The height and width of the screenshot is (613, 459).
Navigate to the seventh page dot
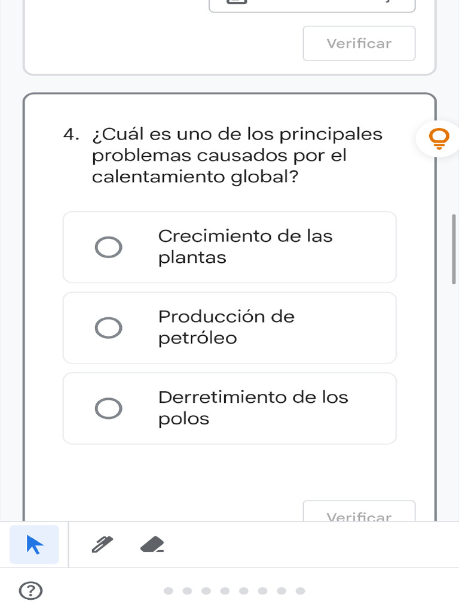pos(281,591)
